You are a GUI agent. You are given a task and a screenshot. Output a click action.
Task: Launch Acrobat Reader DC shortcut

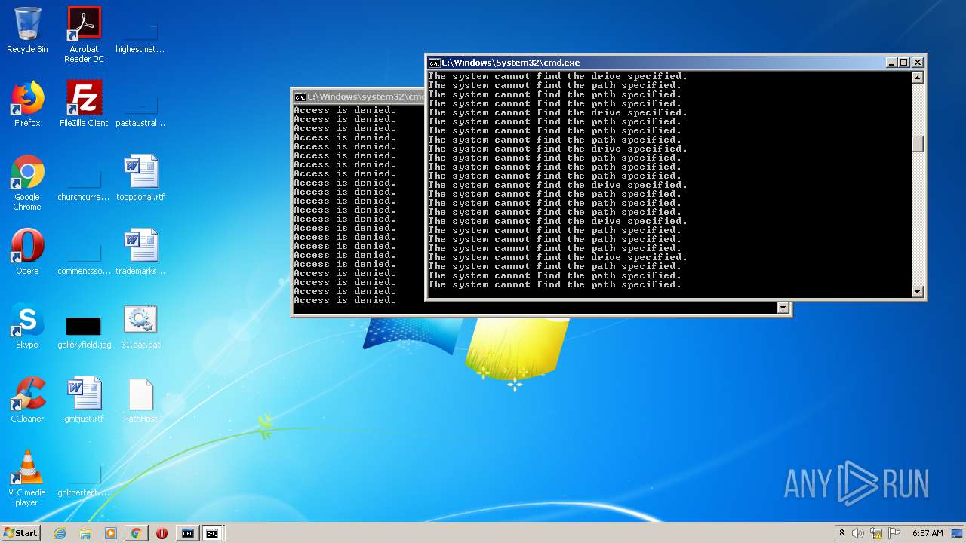(x=84, y=35)
